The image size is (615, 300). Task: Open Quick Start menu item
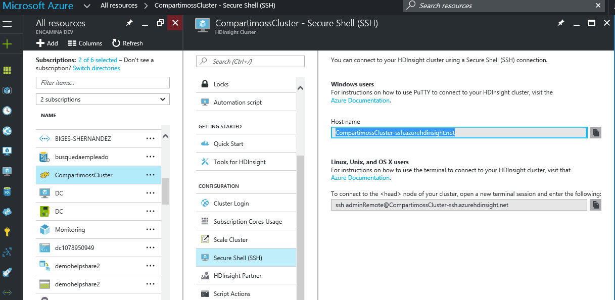pyautogui.click(x=246, y=143)
